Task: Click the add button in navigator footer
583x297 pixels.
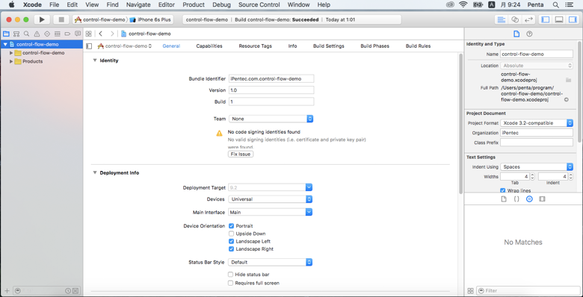Action: pos(7,291)
